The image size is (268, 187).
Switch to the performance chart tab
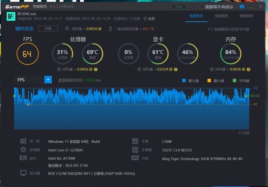[x=222, y=16]
